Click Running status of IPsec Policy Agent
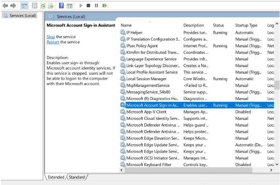The width and height of the screenshot is (280, 185). click(x=220, y=46)
